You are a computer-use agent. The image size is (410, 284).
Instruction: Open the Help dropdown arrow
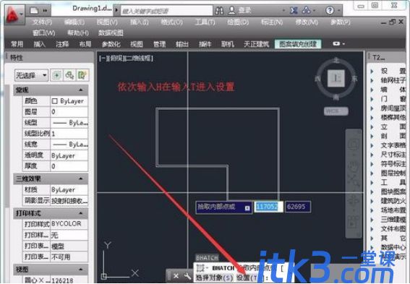(x=339, y=11)
